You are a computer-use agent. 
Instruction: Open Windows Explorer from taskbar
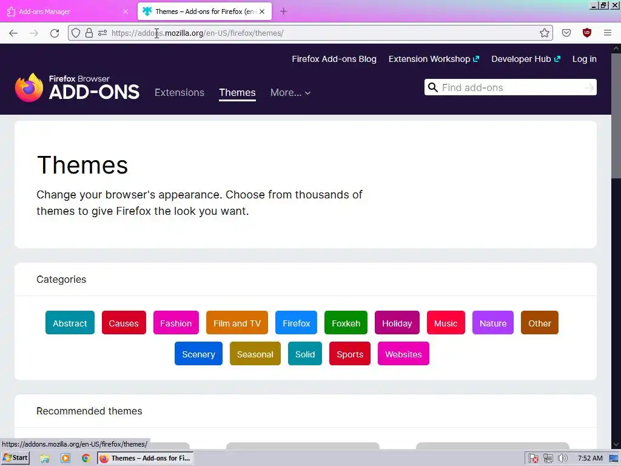coord(45,459)
